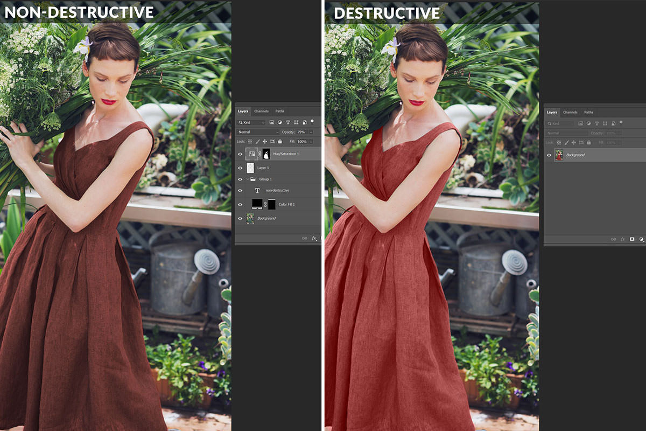
Task: Select the Filter for pixel layers icon
Action: [271, 122]
